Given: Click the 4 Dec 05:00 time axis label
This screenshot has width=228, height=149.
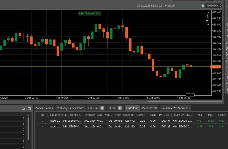Looking at the screenshot, I should [153, 98].
